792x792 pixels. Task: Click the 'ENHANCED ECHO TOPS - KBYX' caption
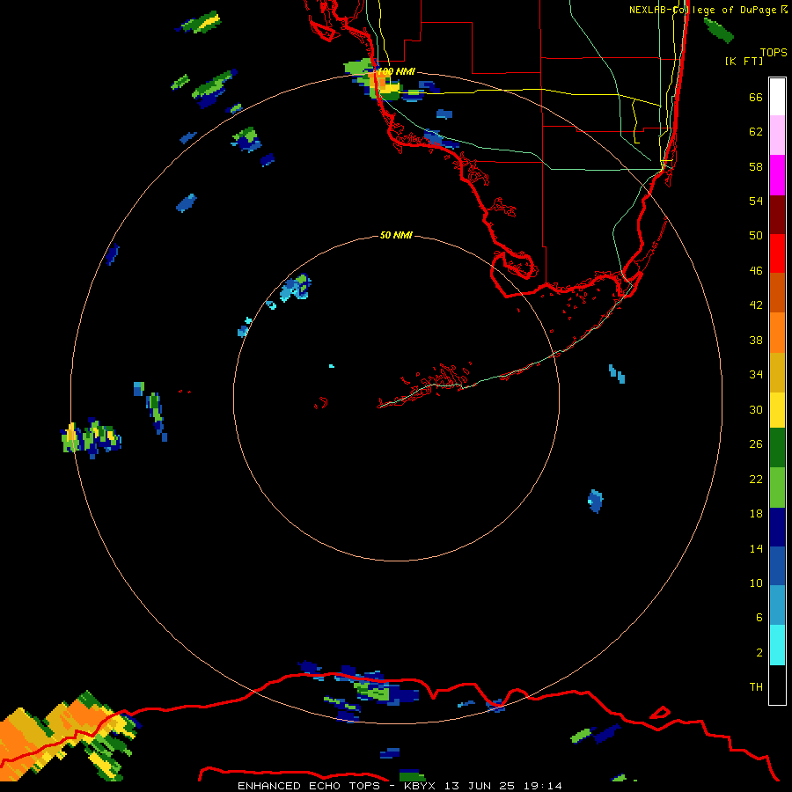pyautogui.click(x=336, y=786)
